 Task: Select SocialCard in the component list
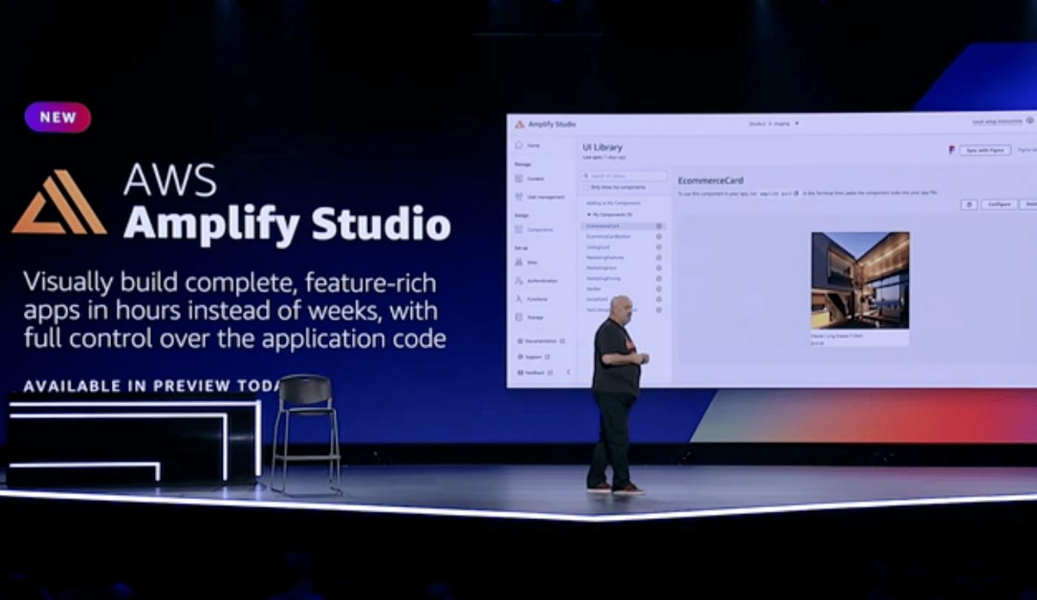[x=597, y=299]
